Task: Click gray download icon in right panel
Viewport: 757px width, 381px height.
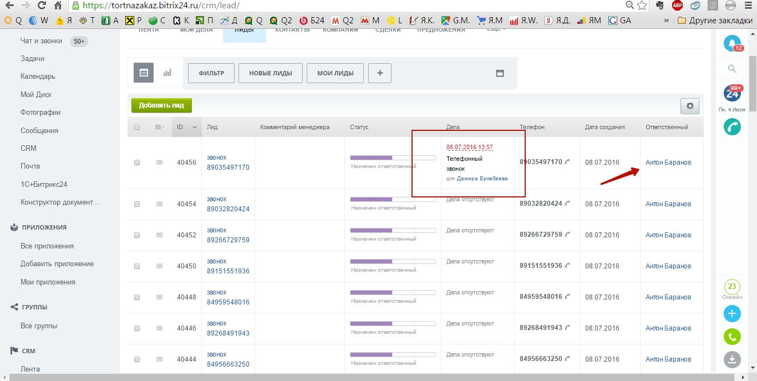Action: coord(732,360)
